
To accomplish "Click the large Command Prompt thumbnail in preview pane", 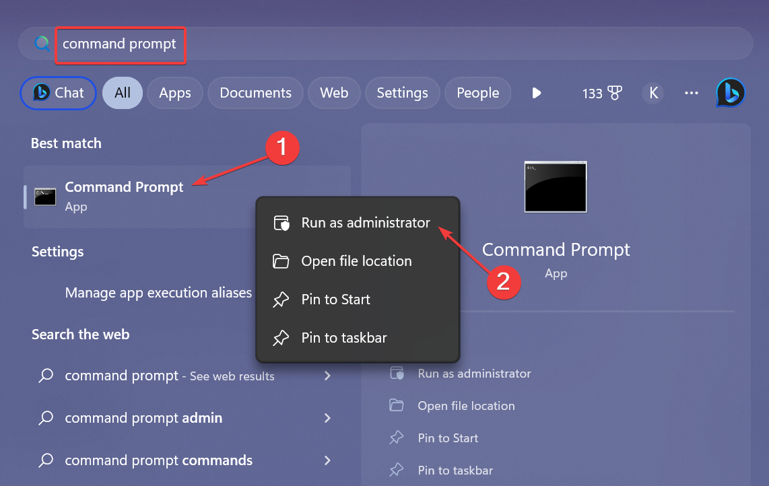I will (556, 187).
